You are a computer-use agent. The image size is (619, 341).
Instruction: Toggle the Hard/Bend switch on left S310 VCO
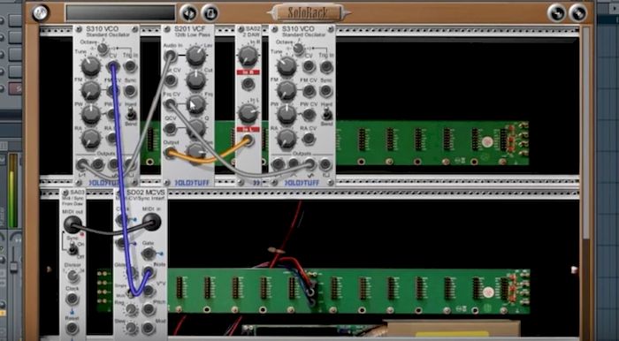131,115
